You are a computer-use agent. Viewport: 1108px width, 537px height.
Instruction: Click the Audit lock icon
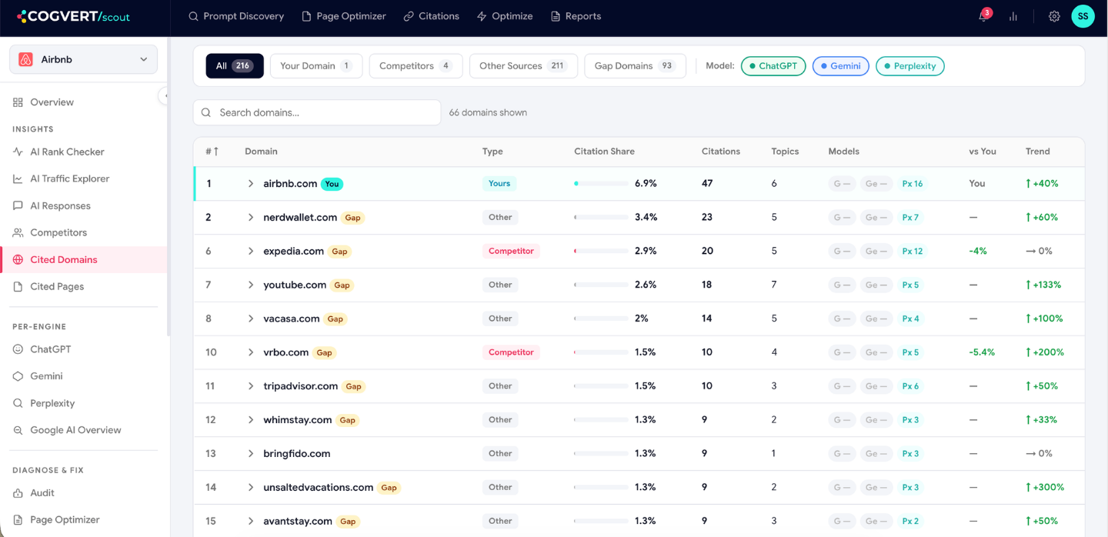click(x=18, y=493)
